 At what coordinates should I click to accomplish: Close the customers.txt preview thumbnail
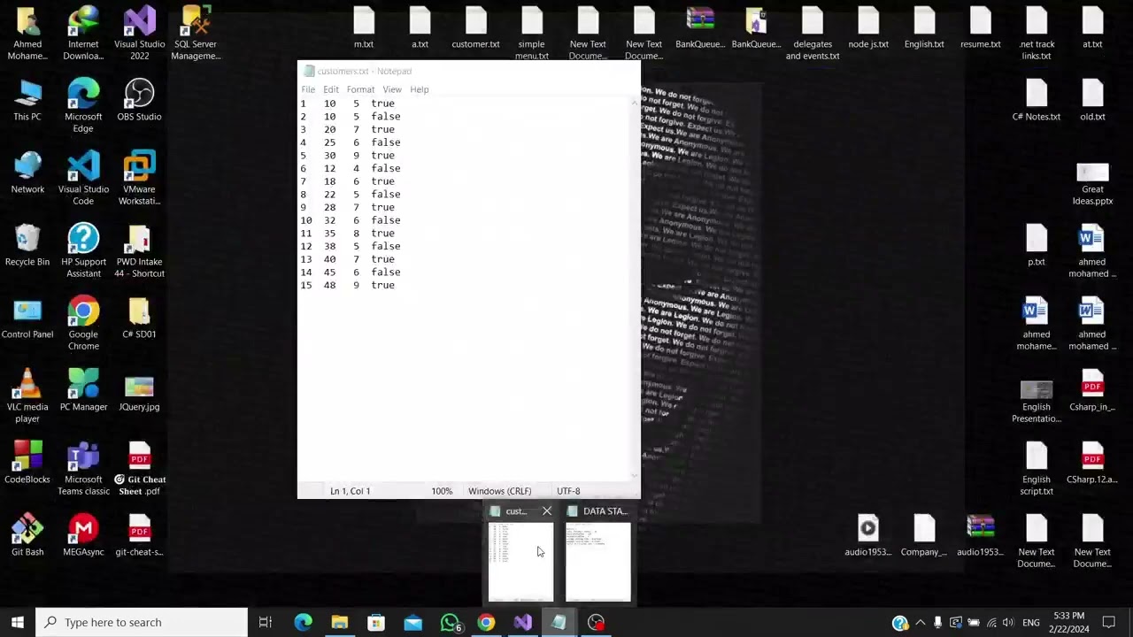pyautogui.click(x=547, y=510)
